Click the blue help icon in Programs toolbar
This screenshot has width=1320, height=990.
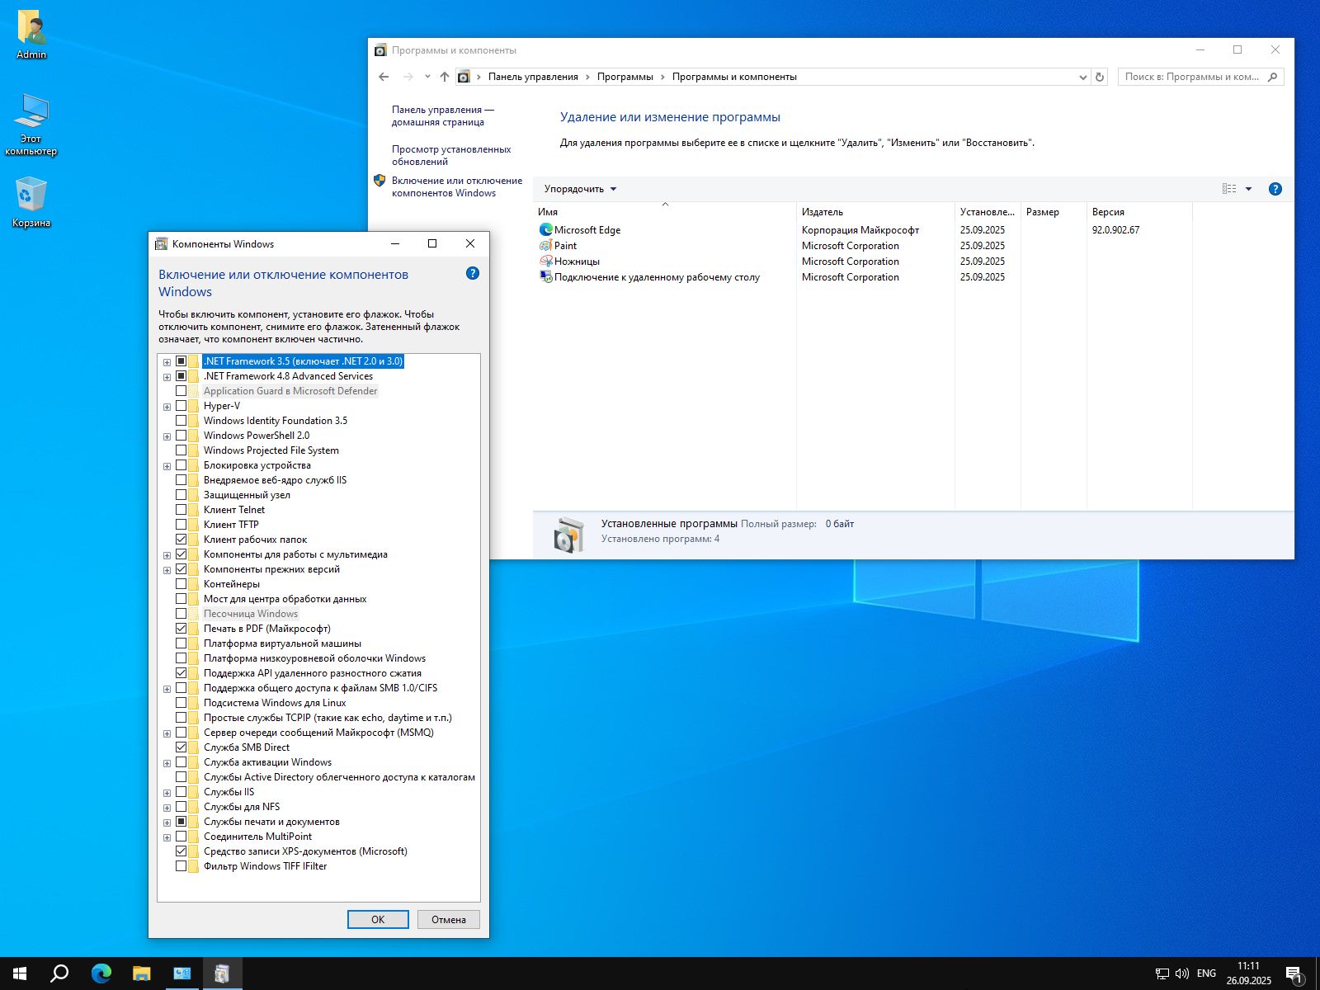coord(1275,189)
